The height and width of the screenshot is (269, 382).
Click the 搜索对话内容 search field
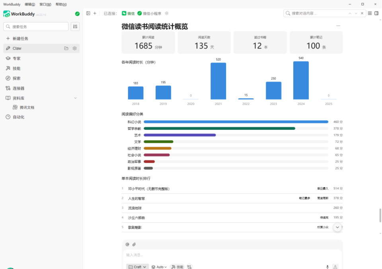point(319,14)
